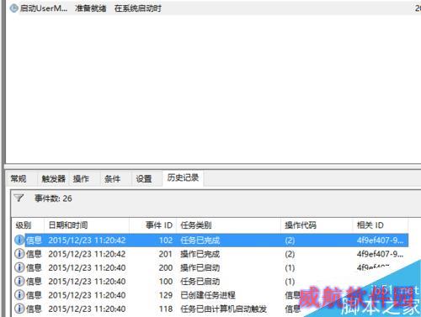This screenshot has width=421, height=317.
Task: Click operation code (1) in the 任务已启动 row
Action: (290, 282)
